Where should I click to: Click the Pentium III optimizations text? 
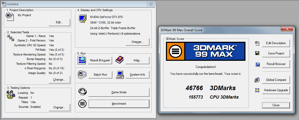[115, 34]
